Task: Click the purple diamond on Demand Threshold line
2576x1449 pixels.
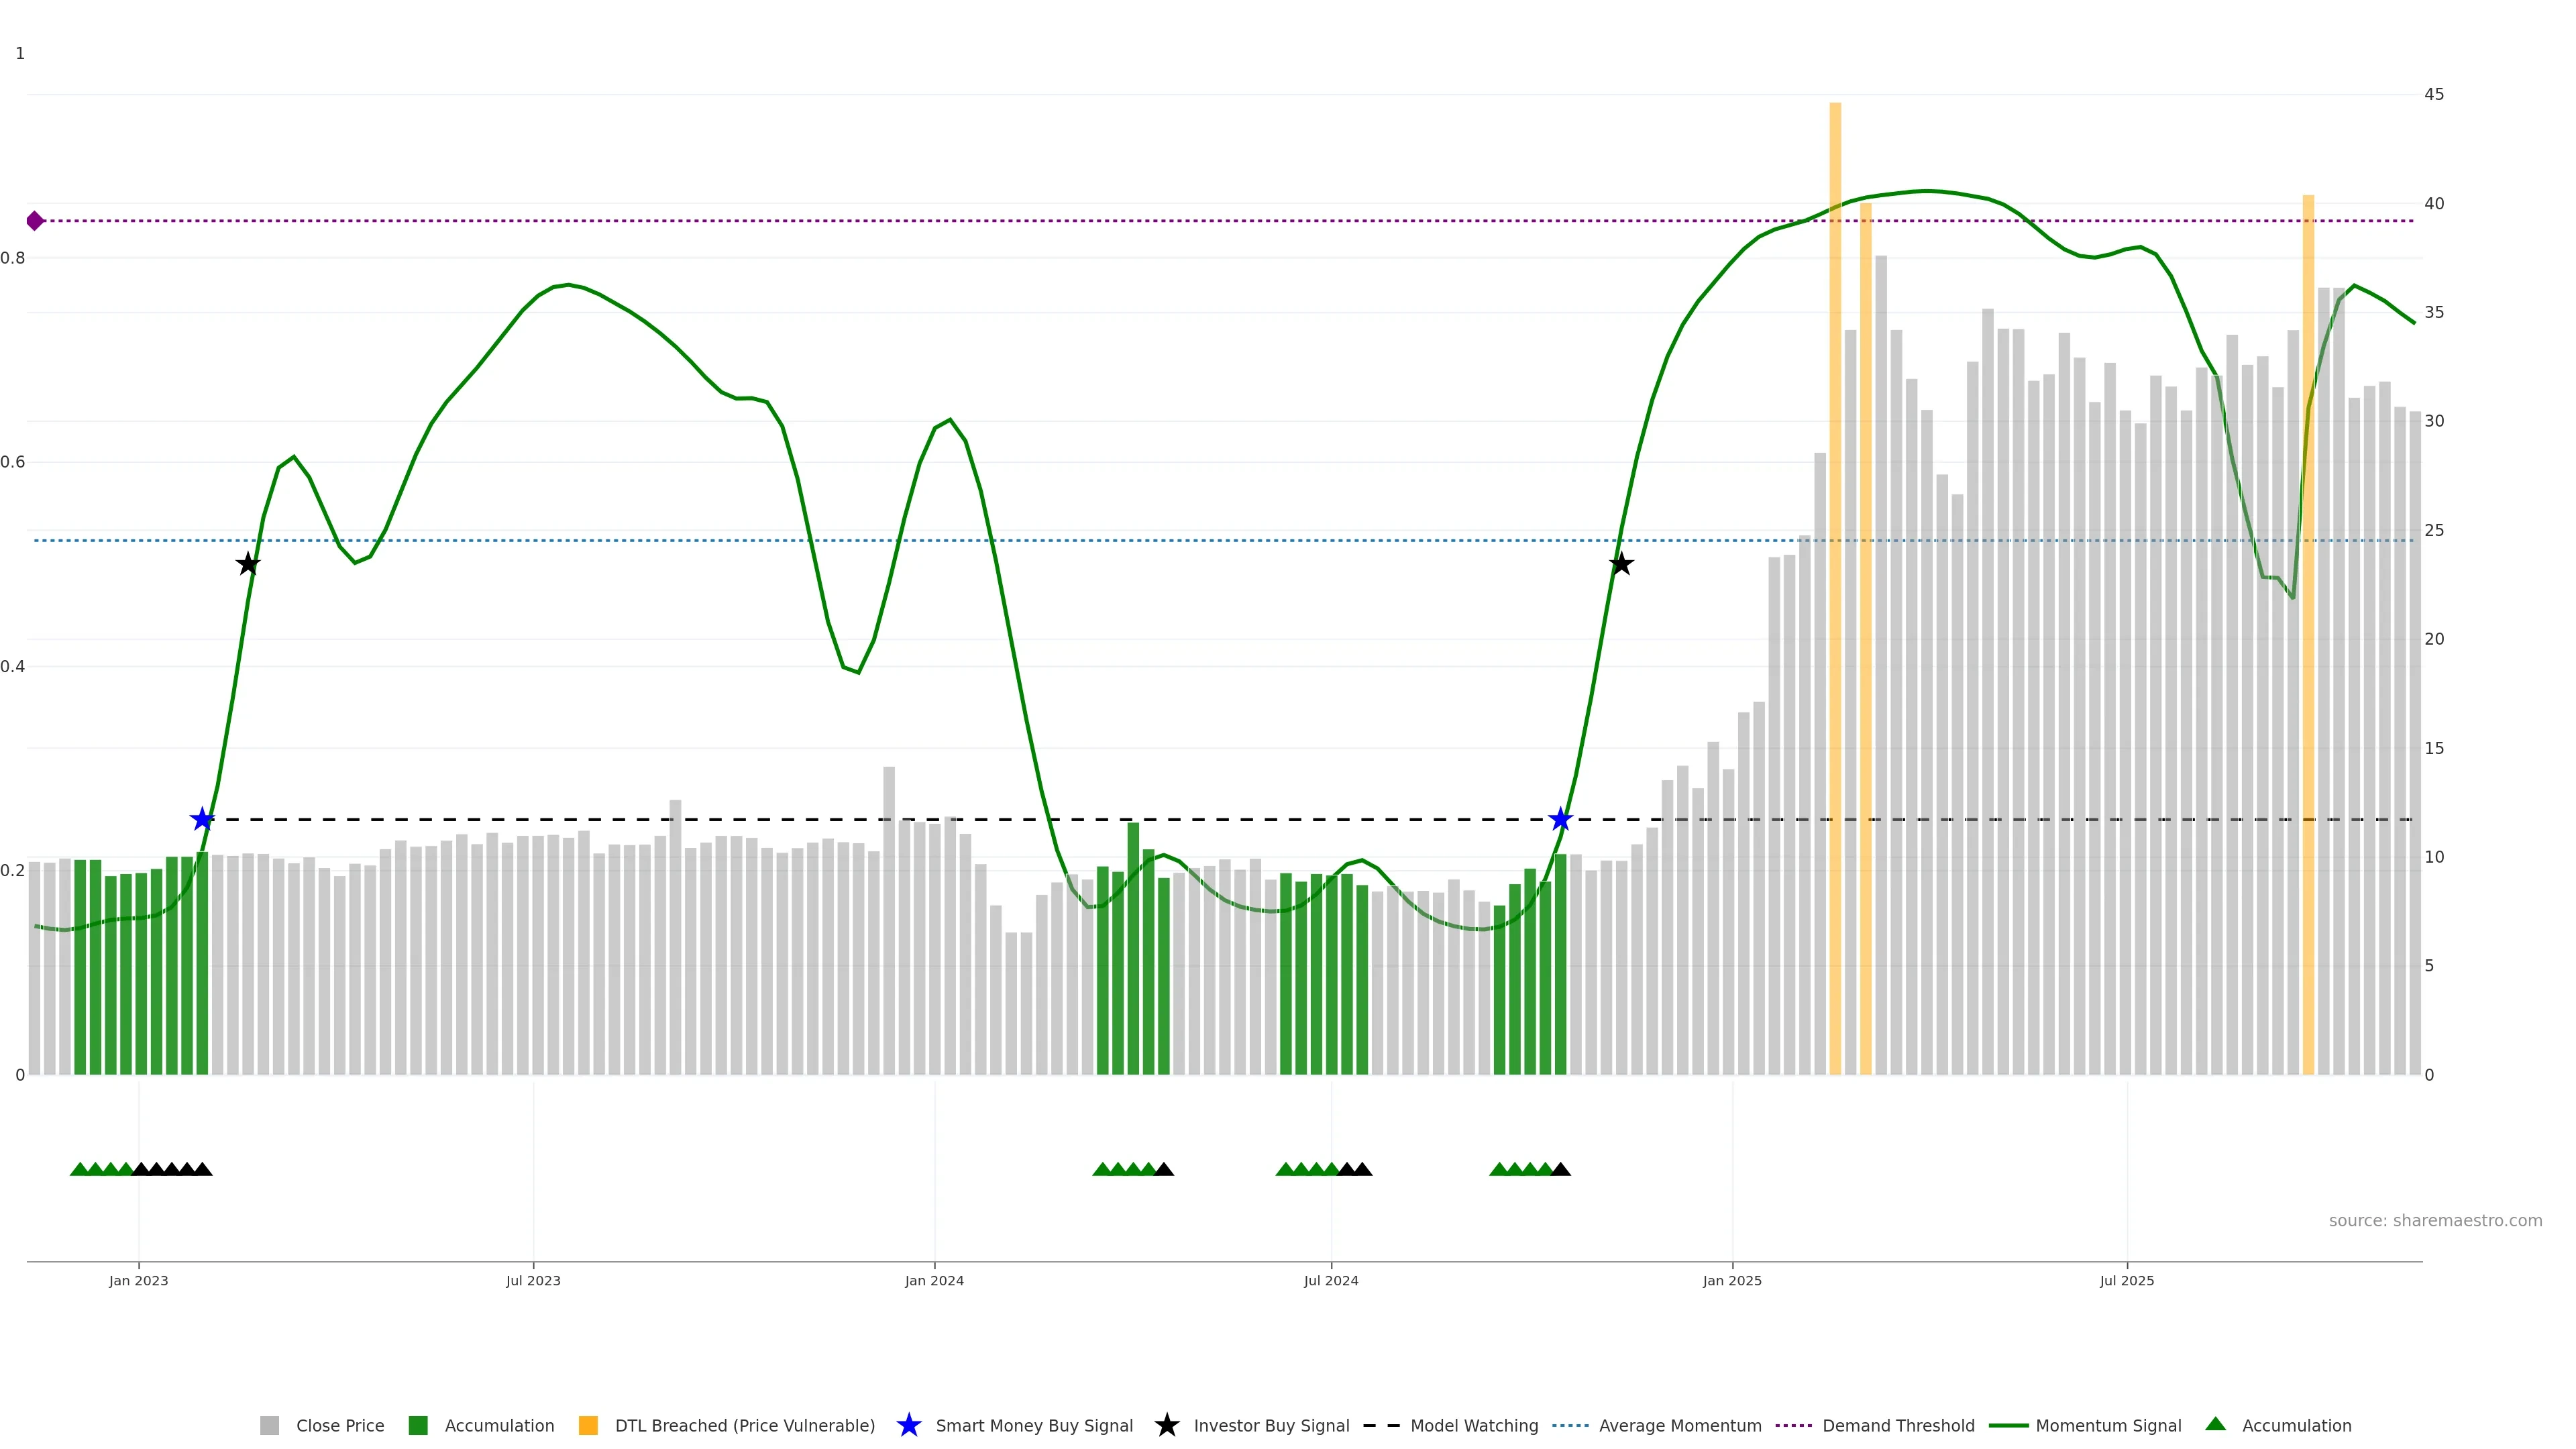Action: click(x=35, y=221)
